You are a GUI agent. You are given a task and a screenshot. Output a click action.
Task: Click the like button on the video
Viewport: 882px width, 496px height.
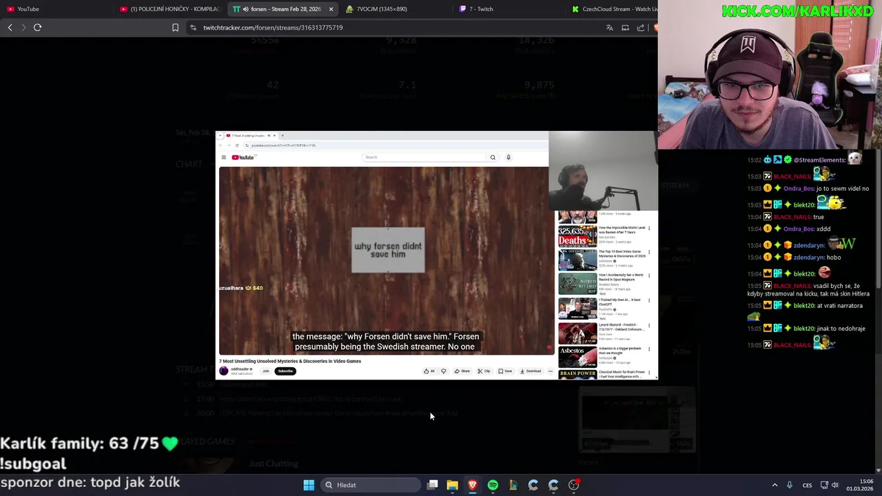(429, 371)
